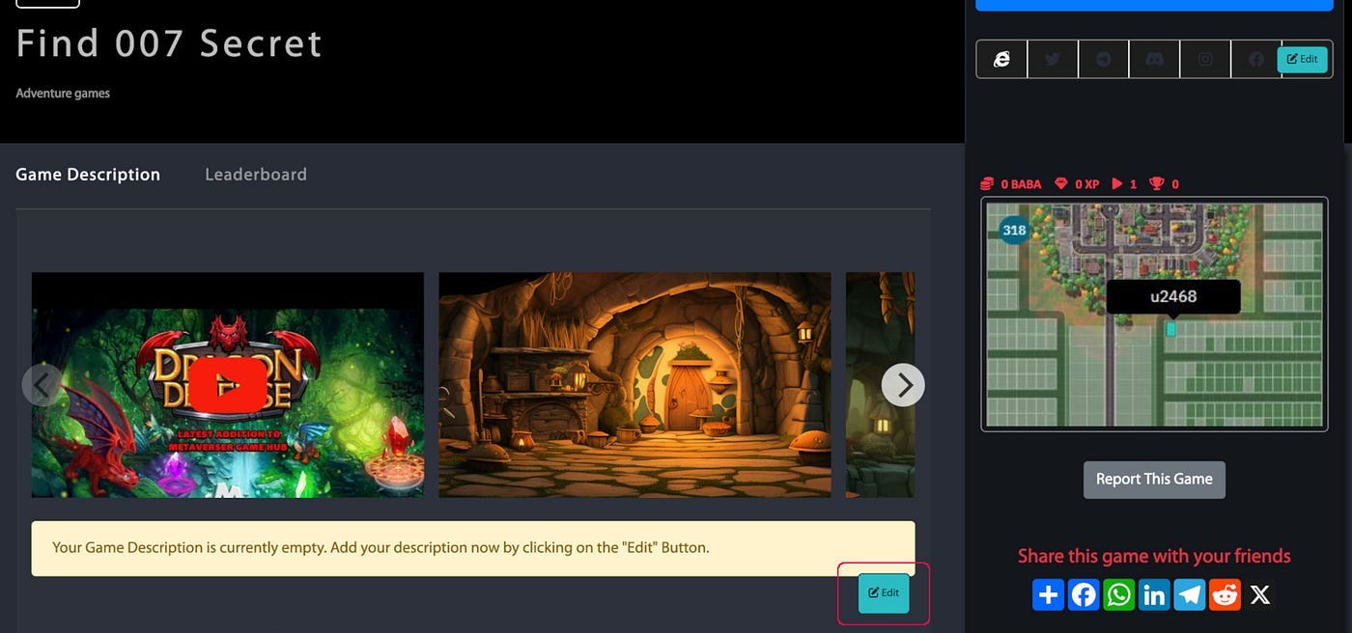This screenshot has width=1352, height=633.
Task: Click the Telegram icon in social bar
Action: click(1104, 59)
